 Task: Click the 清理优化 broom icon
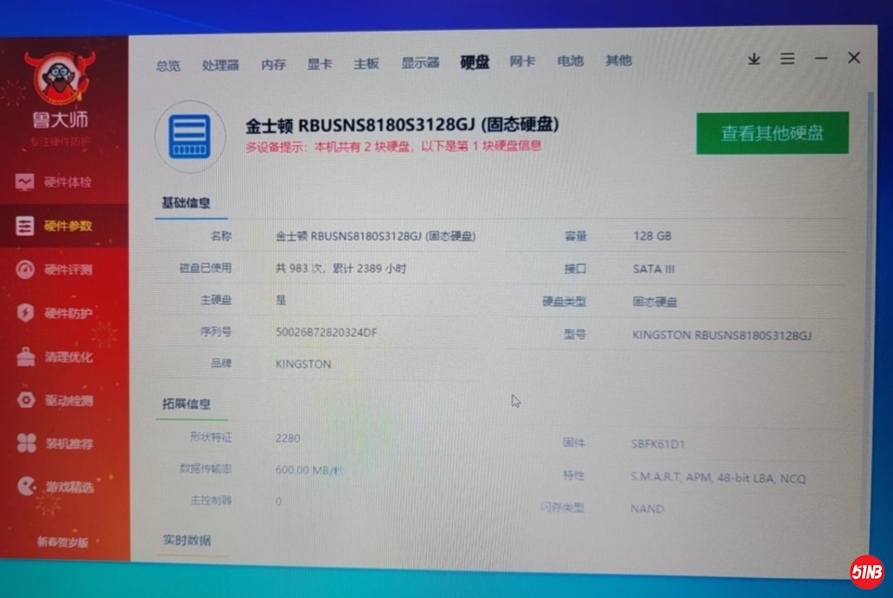pyautogui.click(x=25, y=357)
